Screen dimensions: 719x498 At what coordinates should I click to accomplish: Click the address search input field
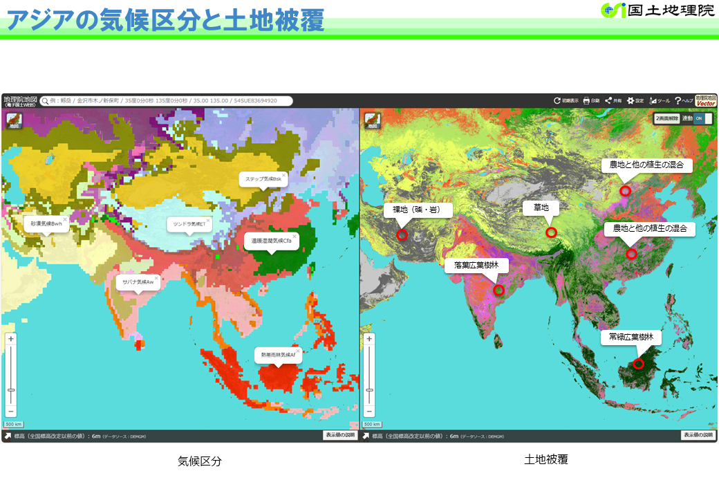coord(166,101)
